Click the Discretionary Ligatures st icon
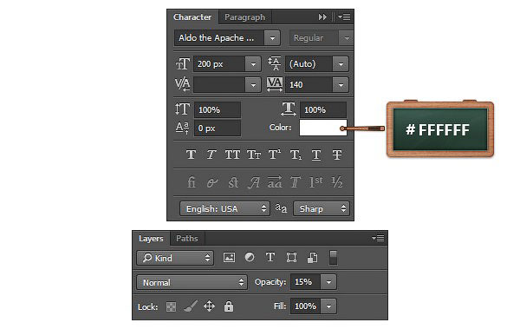Image resolution: width=520 pixels, height=329 pixels. tap(233, 182)
